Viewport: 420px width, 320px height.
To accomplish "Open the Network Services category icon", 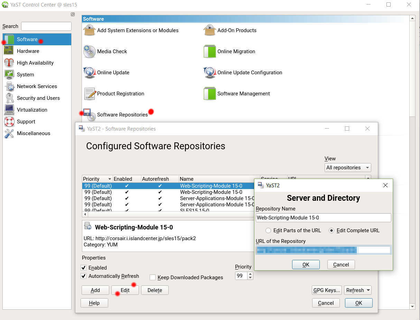I will (x=9, y=86).
